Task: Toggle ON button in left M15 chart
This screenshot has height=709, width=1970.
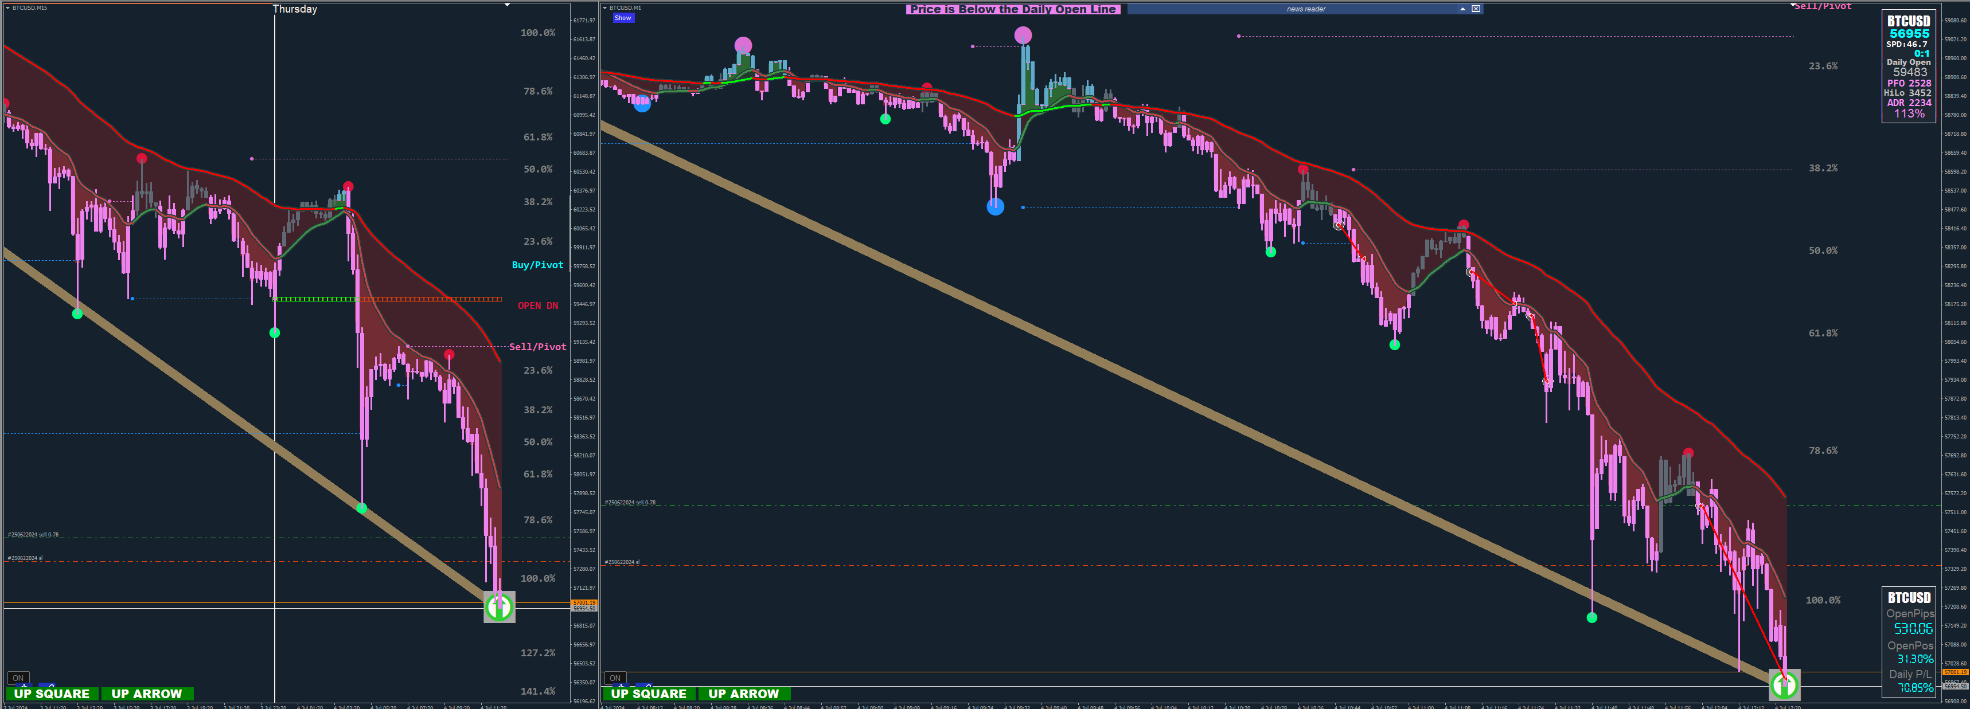Action: [x=18, y=677]
